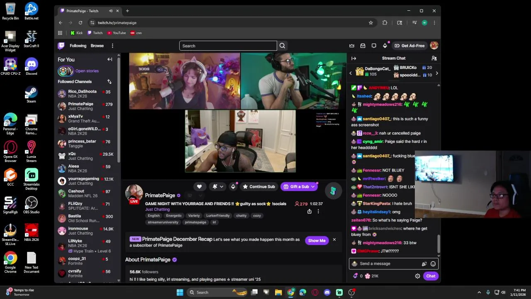Screen dimensions: 531x299
Task: Open the Browse tab
Action: [x=97, y=46]
